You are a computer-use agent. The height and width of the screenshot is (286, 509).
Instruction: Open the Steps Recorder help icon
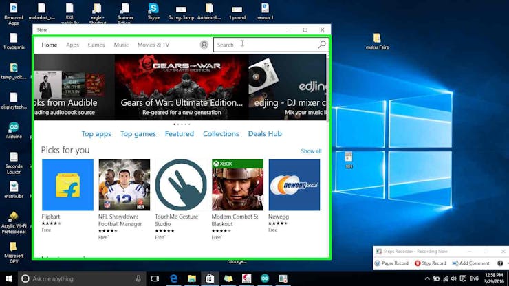click(500, 263)
